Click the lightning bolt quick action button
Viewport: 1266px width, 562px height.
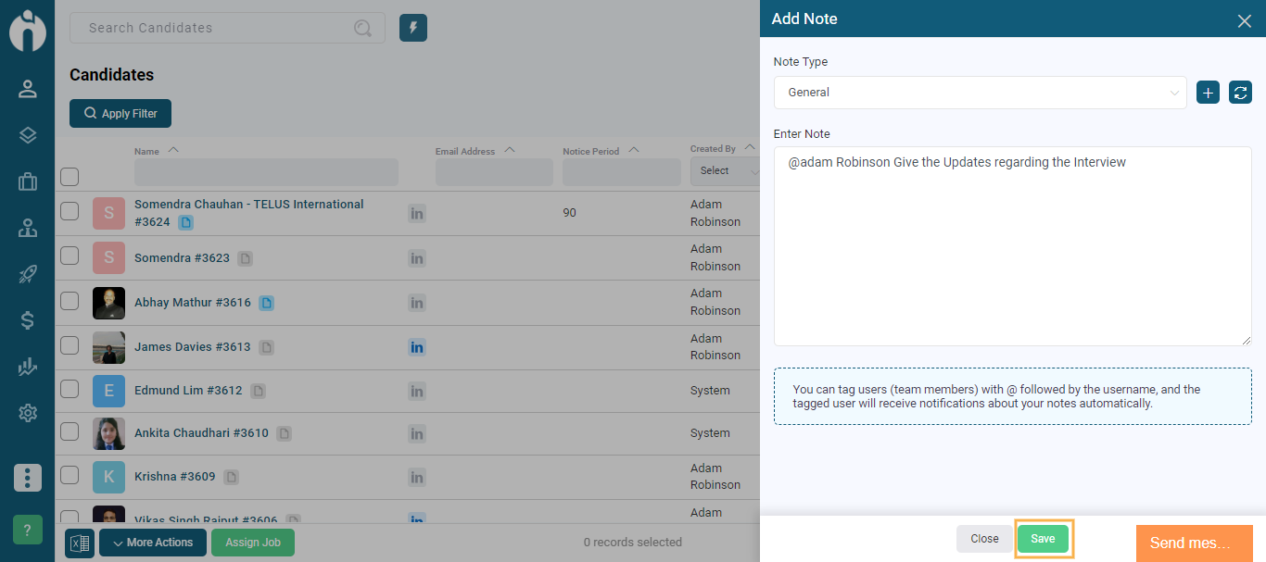tap(413, 28)
